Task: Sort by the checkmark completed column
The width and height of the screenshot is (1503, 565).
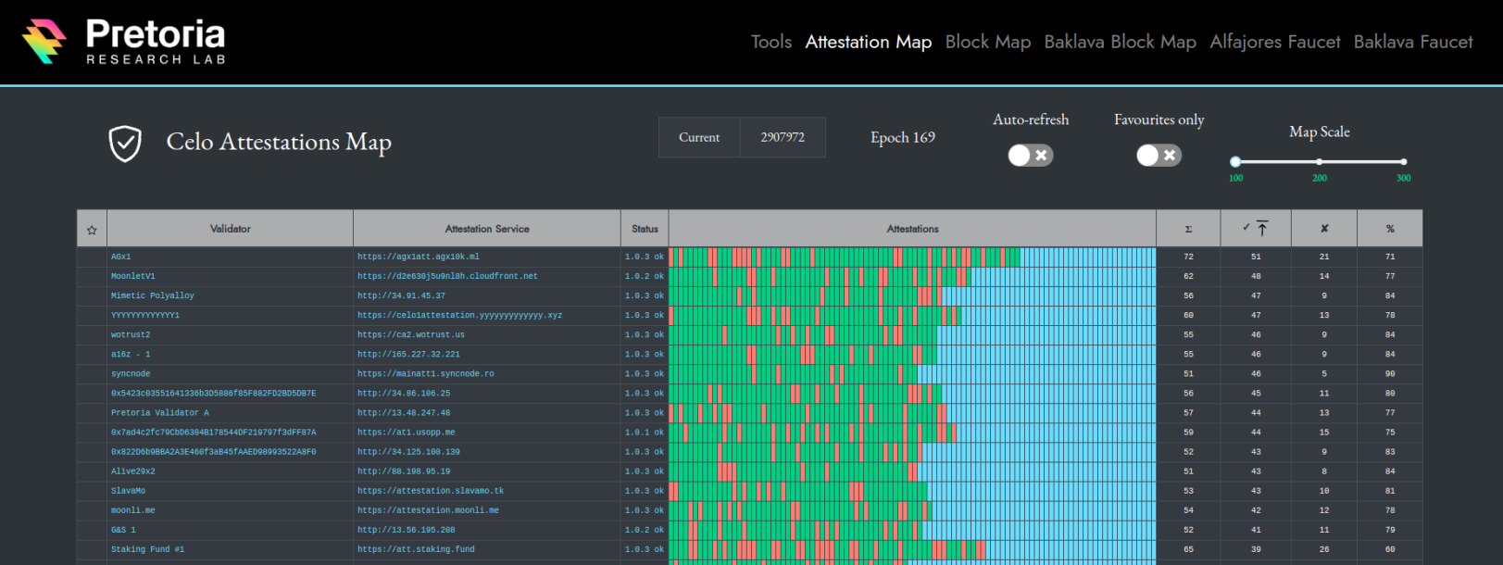Action: pyautogui.click(x=1256, y=229)
